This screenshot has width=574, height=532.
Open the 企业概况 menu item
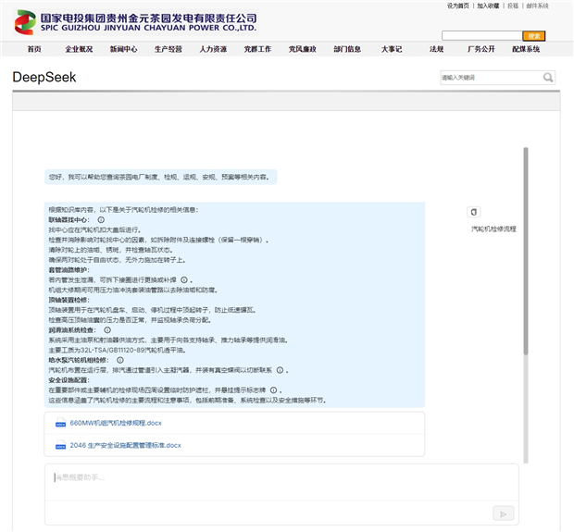79,49
